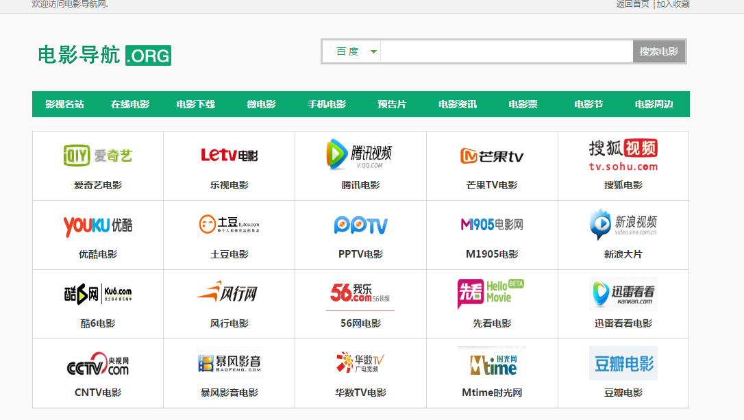Open the Douban 豆瓣电影 logo

click(x=623, y=363)
